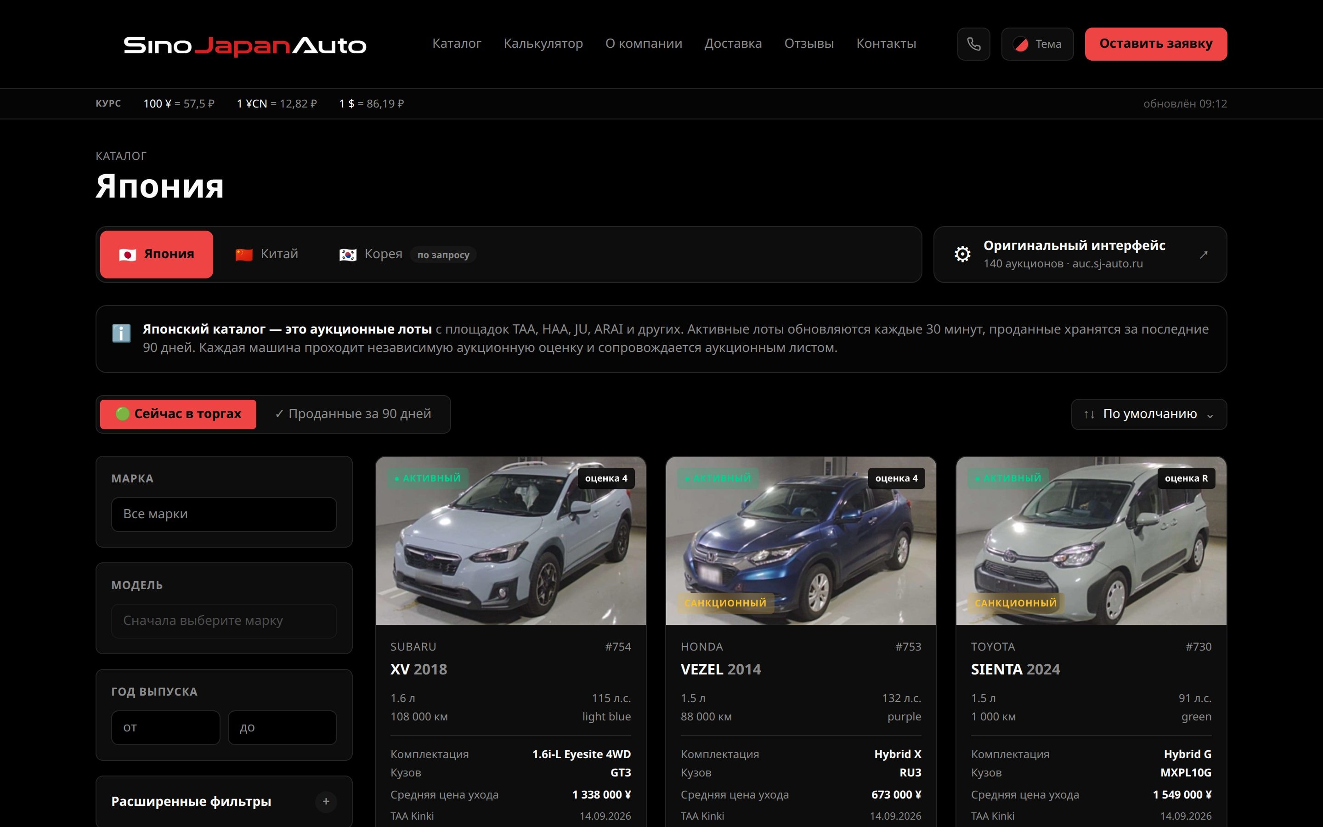Click the САНКЦИОННЫЙ label on Honda Vezel

click(x=725, y=603)
